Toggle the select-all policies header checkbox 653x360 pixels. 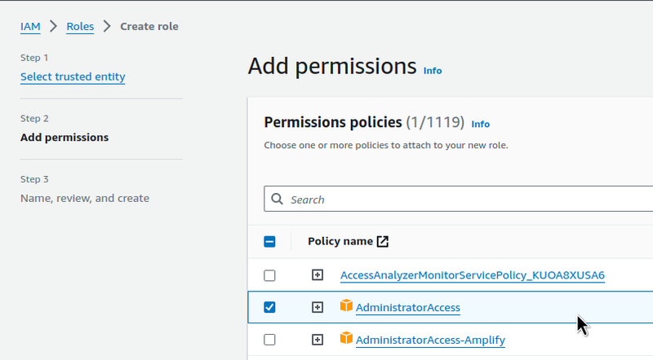pyautogui.click(x=269, y=242)
